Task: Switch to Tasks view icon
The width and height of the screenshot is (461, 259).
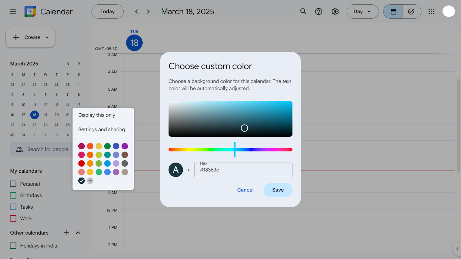Action: (411, 12)
